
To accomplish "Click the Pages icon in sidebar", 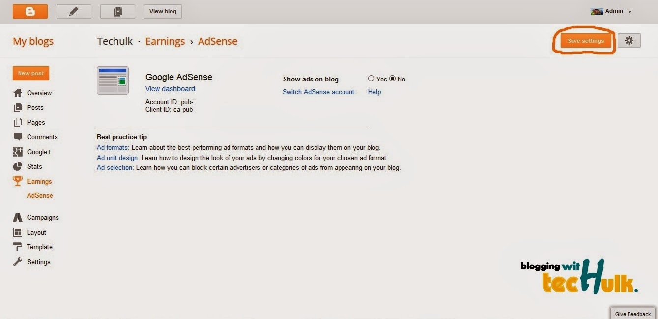I will coord(18,122).
